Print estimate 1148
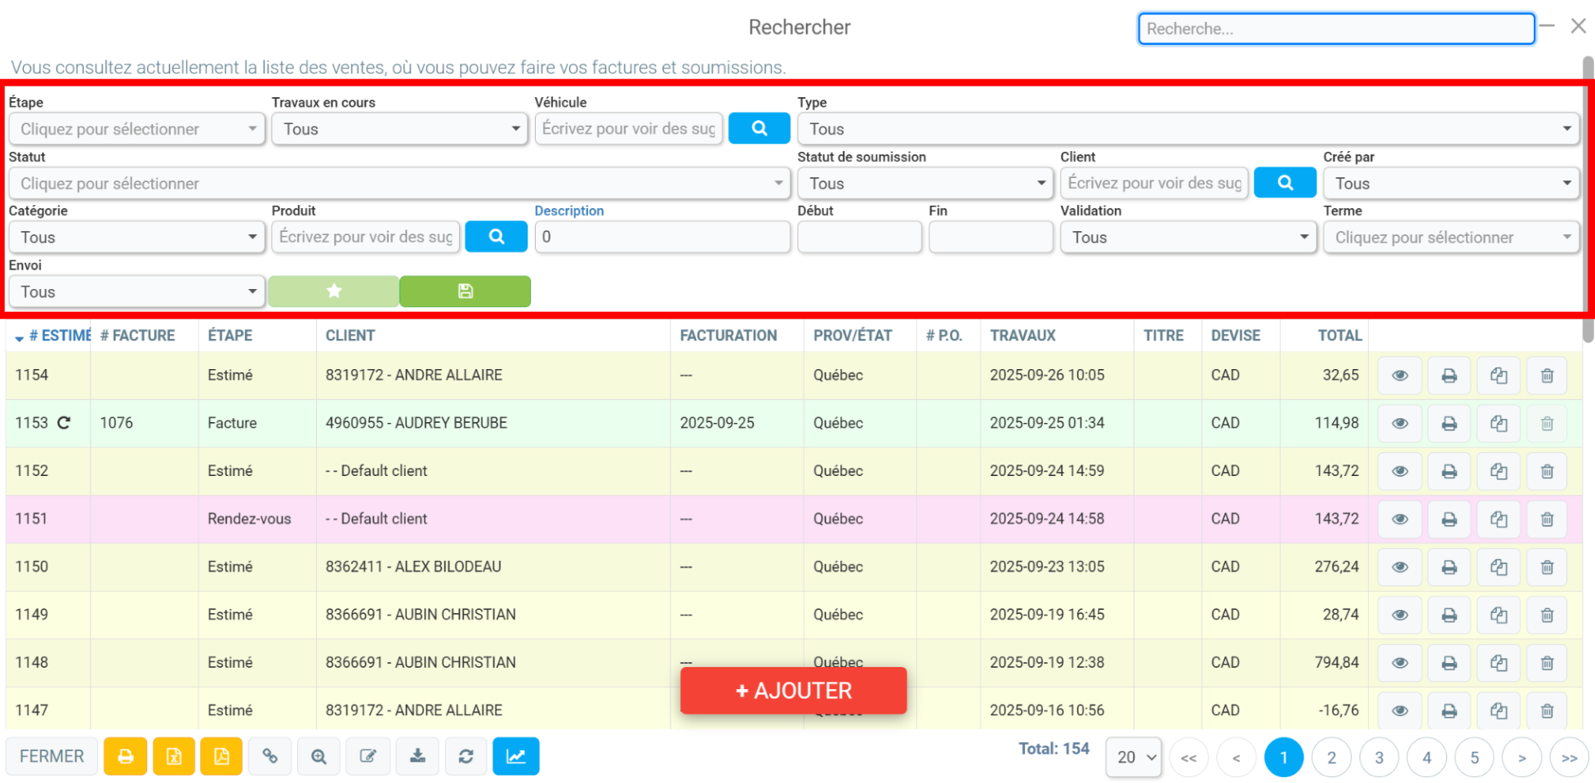Viewport: 1595px width, 783px height. pos(1450,663)
